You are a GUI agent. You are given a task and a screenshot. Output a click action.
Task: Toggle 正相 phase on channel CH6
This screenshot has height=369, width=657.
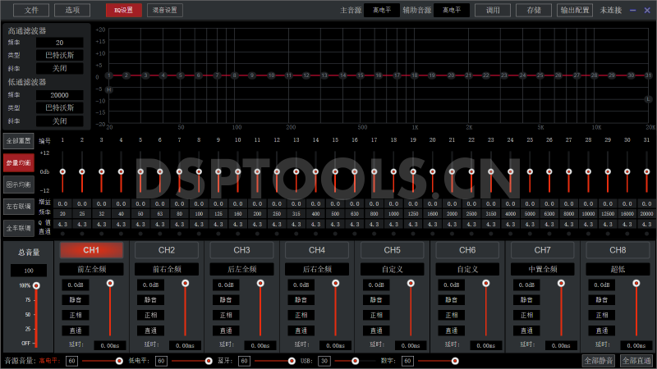tap(450, 315)
